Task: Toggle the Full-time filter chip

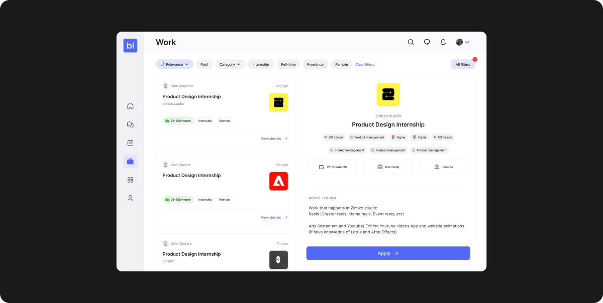Action: coord(288,64)
